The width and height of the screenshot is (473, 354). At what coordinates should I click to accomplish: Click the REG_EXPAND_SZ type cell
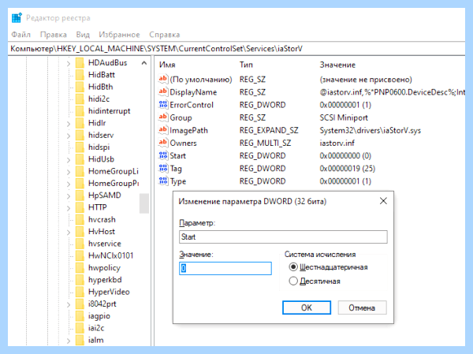269,130
